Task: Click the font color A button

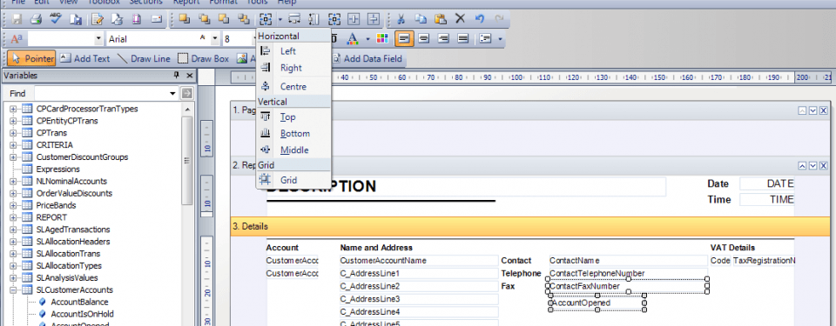Action: pyautogui.click(x=352, y=39)
